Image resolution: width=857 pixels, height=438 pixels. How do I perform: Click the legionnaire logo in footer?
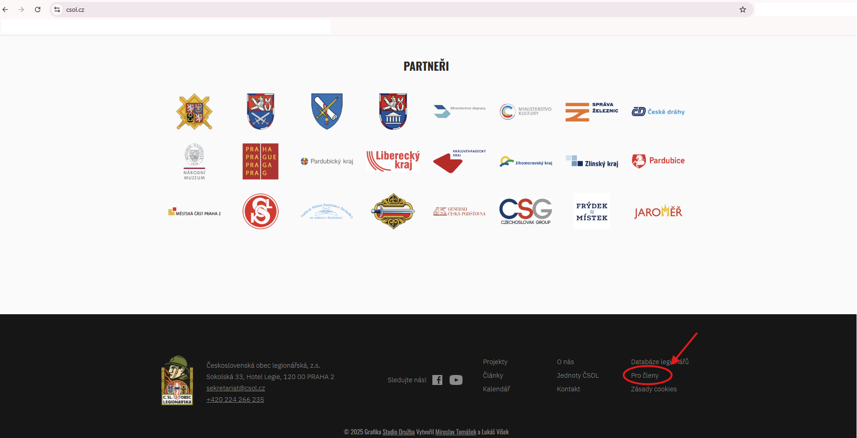(177, 380)
